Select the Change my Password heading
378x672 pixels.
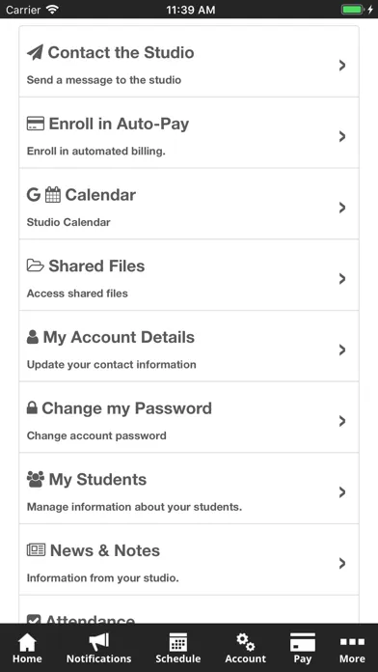(x=126, y=408)
